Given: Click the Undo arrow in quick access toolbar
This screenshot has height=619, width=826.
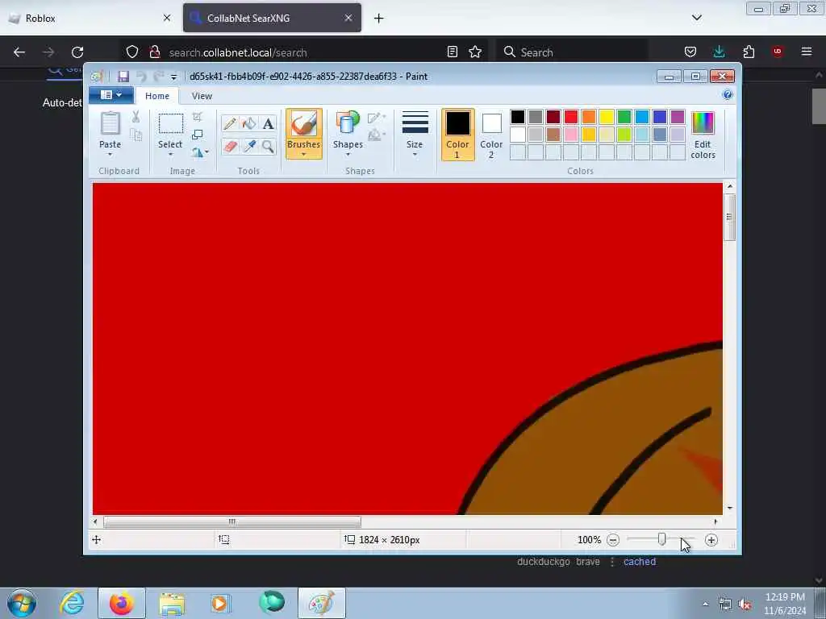Looking at the screenshot, I should (x=141, y=77).
